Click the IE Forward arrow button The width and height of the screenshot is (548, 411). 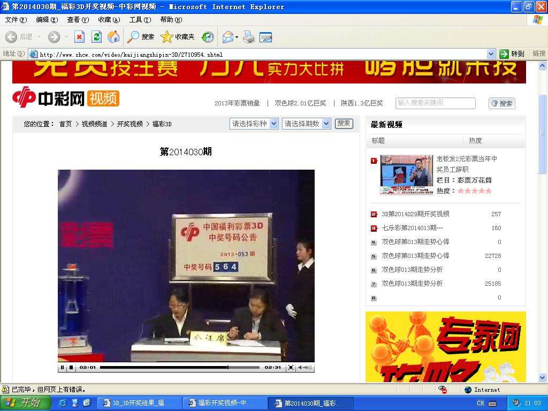point(54,37)
